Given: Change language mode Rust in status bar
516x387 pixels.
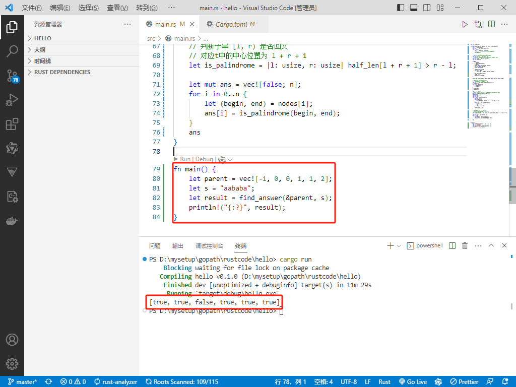Looking at the screenshot, I should pos(384,382).
